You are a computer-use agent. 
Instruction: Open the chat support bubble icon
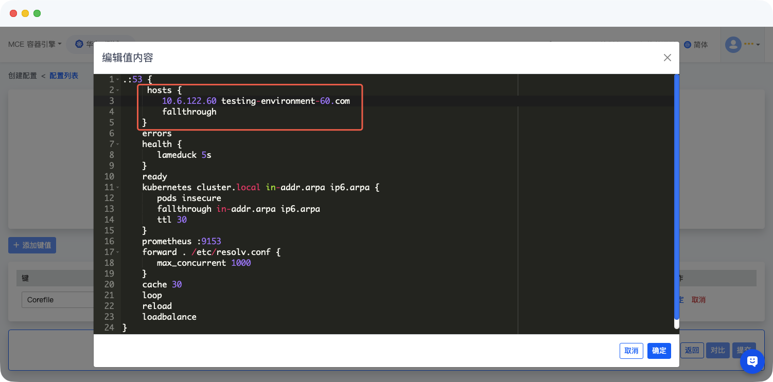pyautogui.click(x=752, y=361)
